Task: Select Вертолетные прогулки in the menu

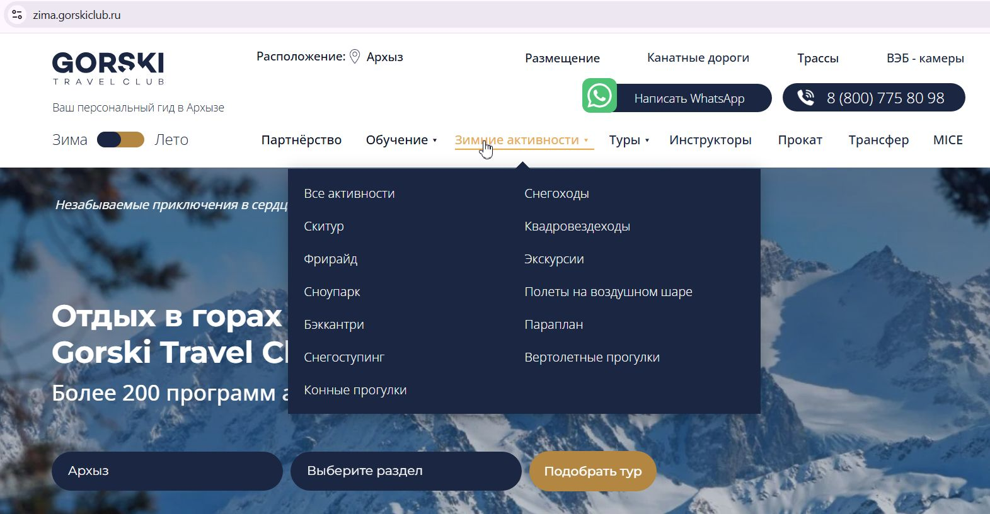Action: click(592, 357)
